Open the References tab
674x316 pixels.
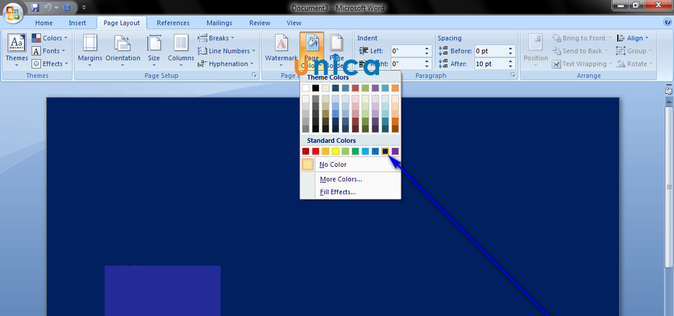point(173,23)
